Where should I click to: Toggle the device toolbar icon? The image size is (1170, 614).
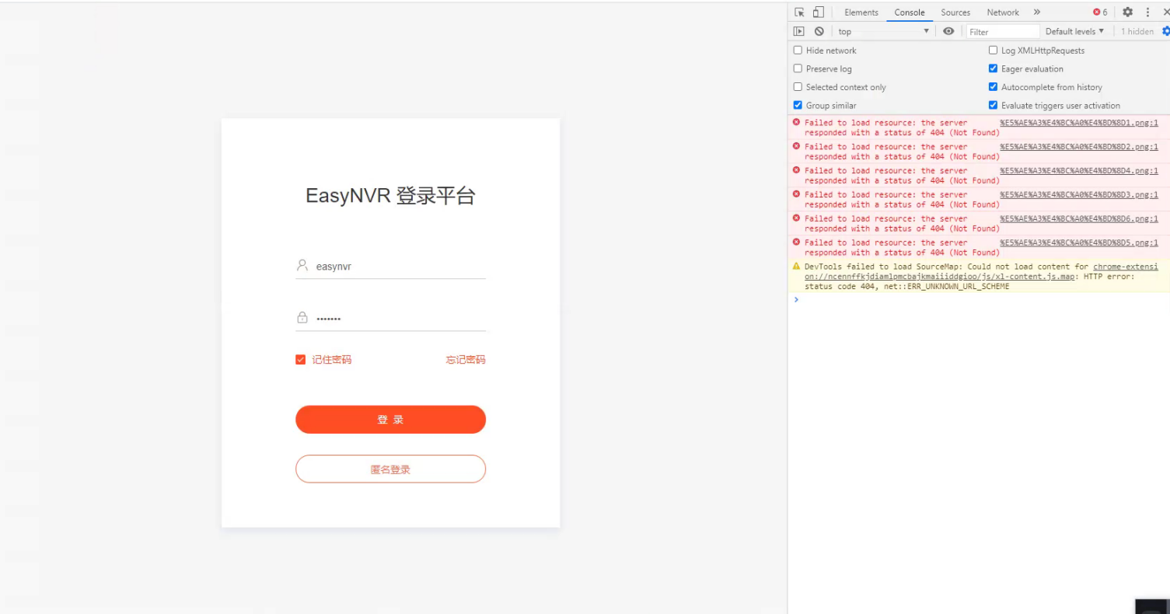tap(818, 12)
